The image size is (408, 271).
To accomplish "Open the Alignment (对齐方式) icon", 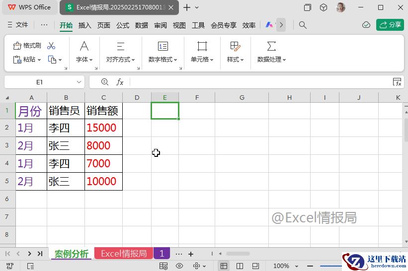I will 120,46.
